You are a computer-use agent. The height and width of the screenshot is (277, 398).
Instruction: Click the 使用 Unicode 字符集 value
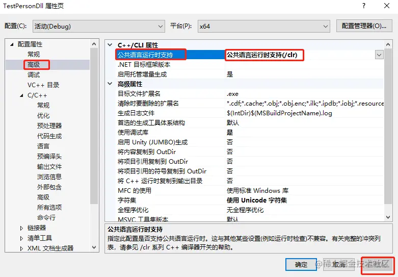[x=257, y=200]
